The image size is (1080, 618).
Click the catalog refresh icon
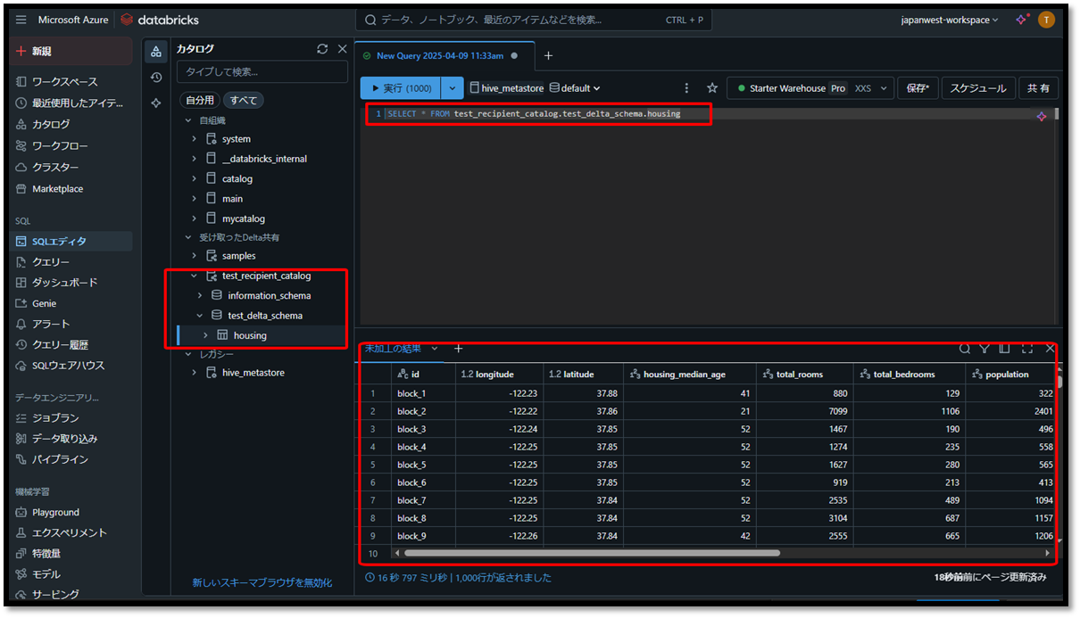(x=322, y=49)
